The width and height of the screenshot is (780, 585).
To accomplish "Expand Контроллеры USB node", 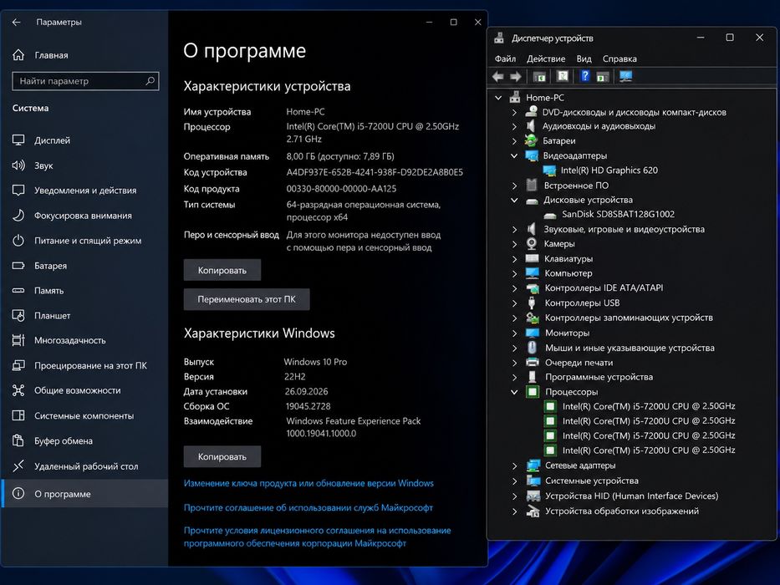I will (514, 303).
